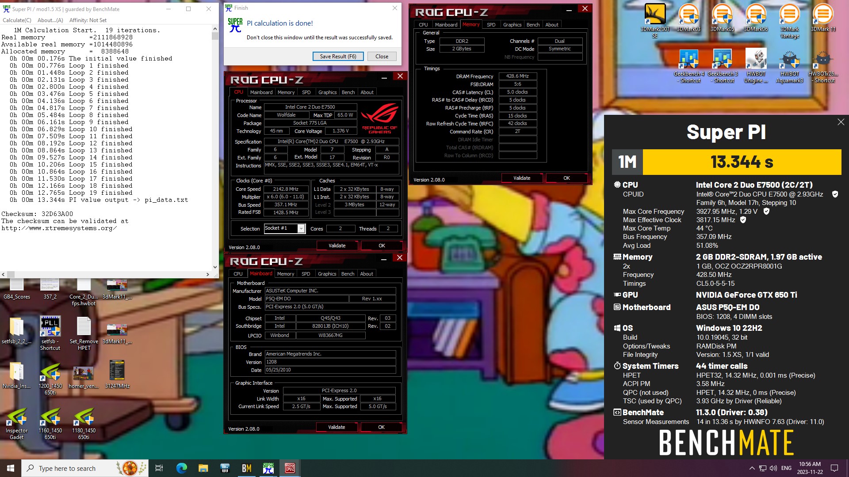Switch to Graphics tab in CPU-Z Mainboard window
The width and height of the screenshot is (849, 477).
pyautogui.click(x=327, y=274)
